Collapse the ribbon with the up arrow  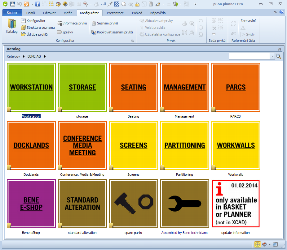point(275,12)
